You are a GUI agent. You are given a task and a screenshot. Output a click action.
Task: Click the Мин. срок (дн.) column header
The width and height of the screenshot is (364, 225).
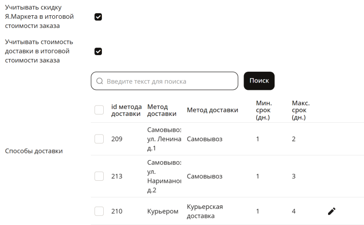pyautogui.click(x=264, y=110)
